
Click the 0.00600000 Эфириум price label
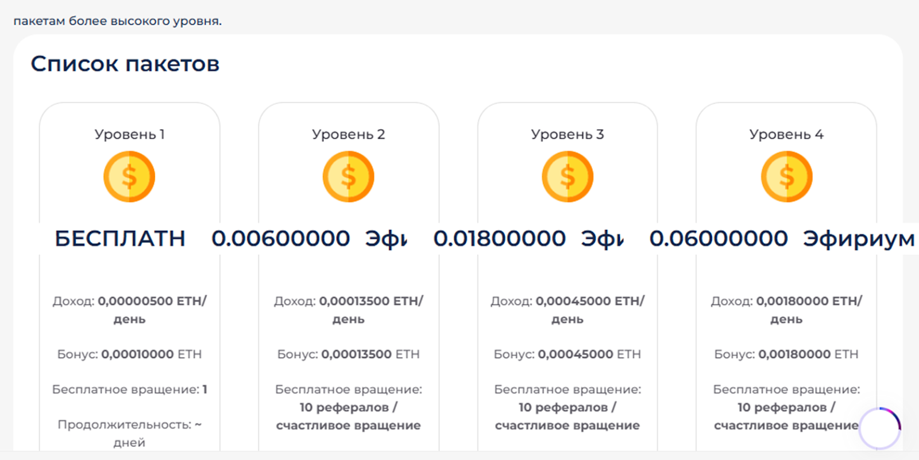click(x=309, y=239)
